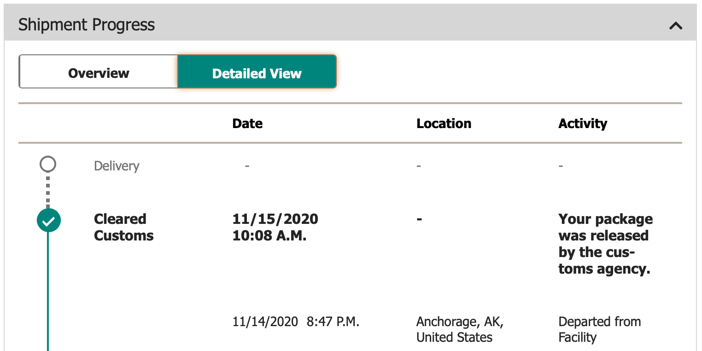The image size is (702, 351).
Task: Click the Shipment Progress header title
Action: (87, 24)
